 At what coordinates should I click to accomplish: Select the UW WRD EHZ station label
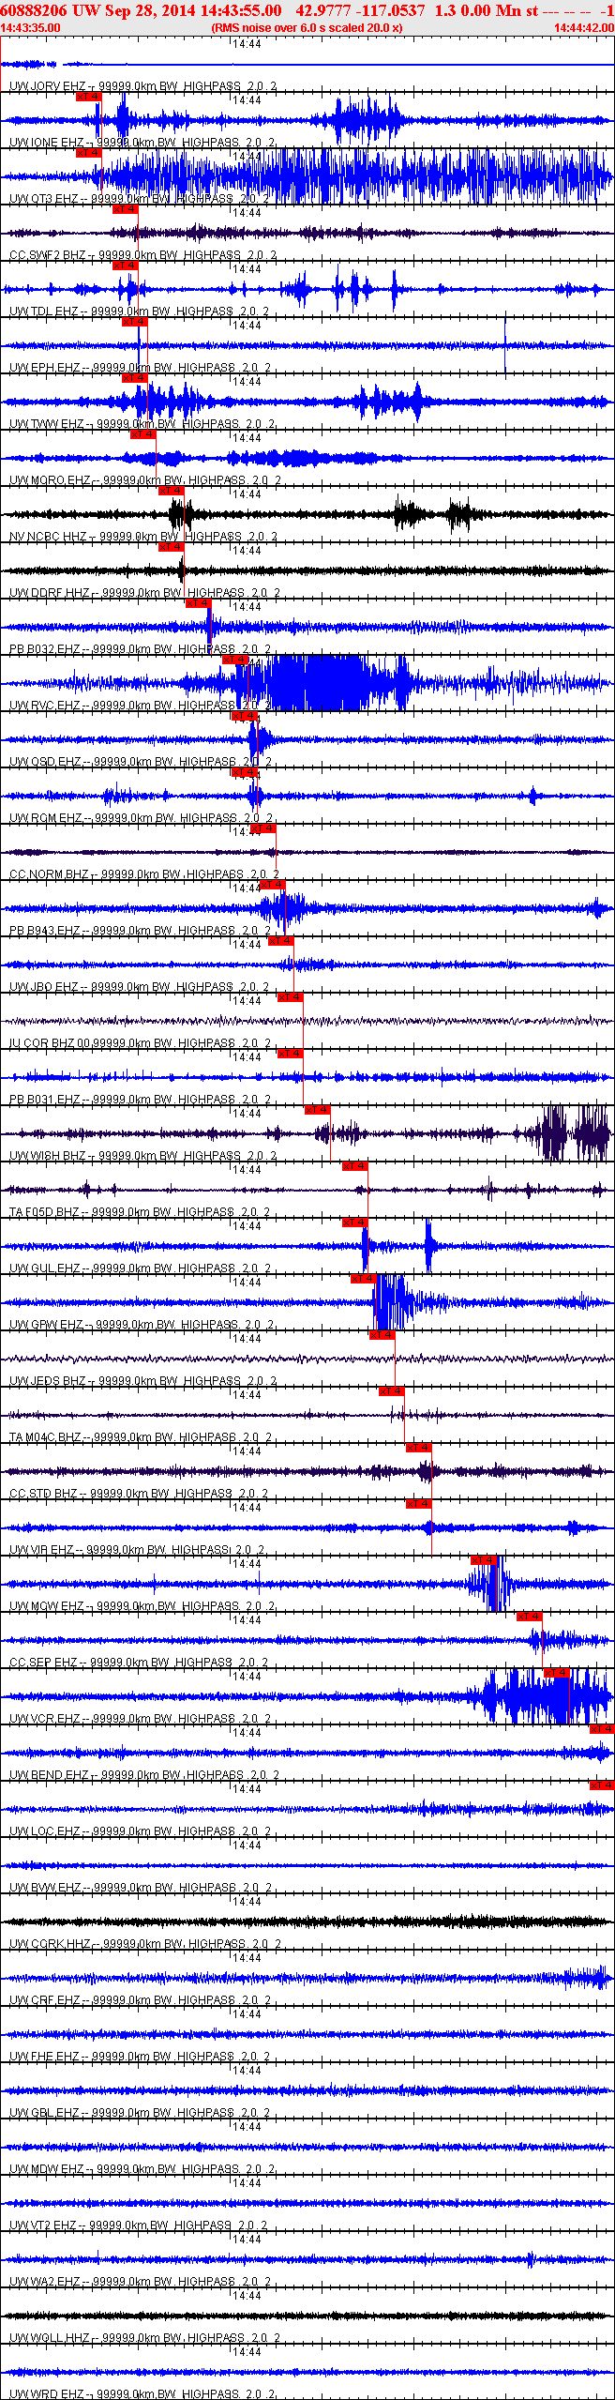pyautogui.click(x=142, y=2394)
